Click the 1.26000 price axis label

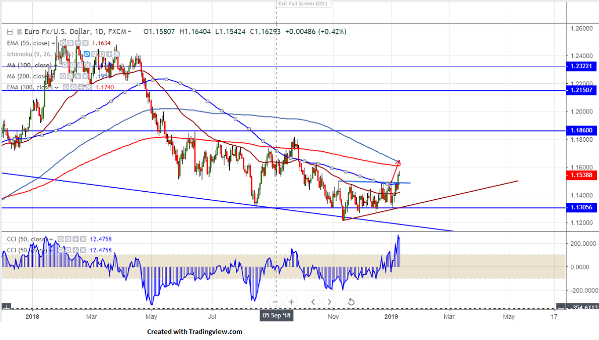pyautogui.click(x=582, y=29)
